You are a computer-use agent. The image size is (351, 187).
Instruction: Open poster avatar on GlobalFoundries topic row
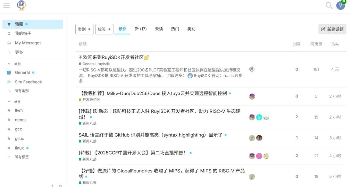252,177
